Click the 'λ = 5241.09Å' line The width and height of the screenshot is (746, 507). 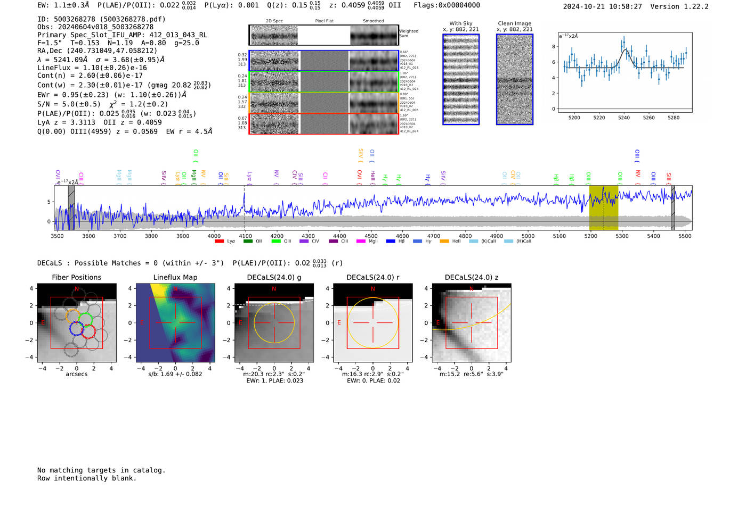[x=101, y=60]
